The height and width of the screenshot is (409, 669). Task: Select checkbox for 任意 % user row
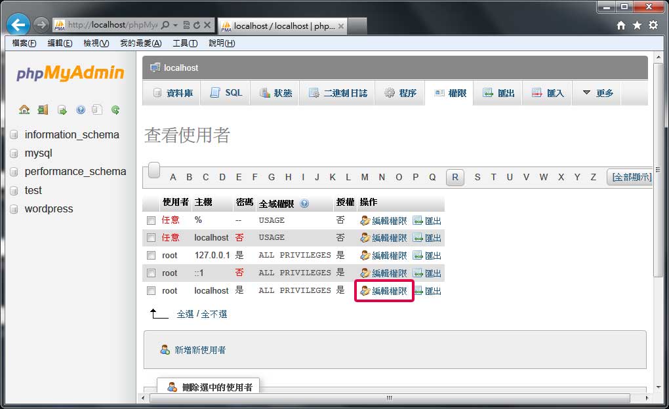[152, 220]
